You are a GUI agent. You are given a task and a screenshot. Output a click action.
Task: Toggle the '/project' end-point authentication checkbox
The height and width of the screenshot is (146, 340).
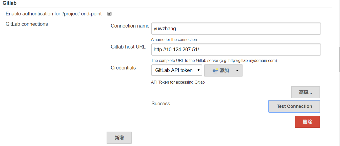pos(109,14)
